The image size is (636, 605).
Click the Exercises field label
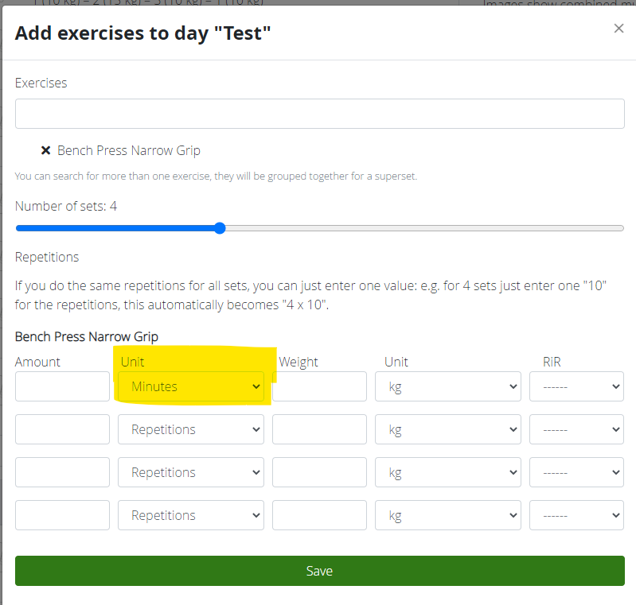[x=41, y=83]
